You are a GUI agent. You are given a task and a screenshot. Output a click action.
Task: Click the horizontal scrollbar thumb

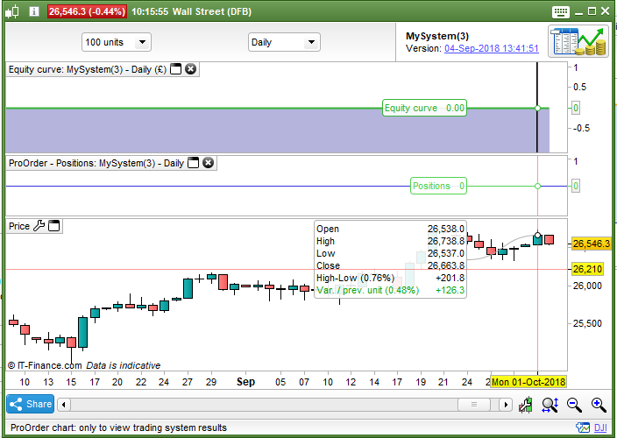[x=474, y=404]
